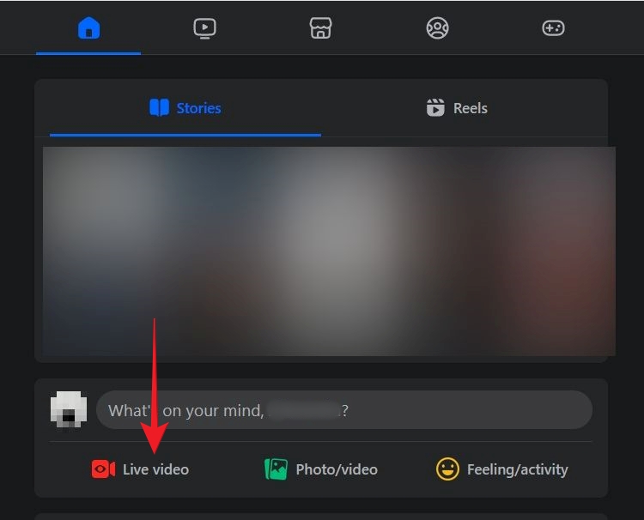Switch to the Reels tab
This screenshot has height=520, width=644.
[457, 108]
